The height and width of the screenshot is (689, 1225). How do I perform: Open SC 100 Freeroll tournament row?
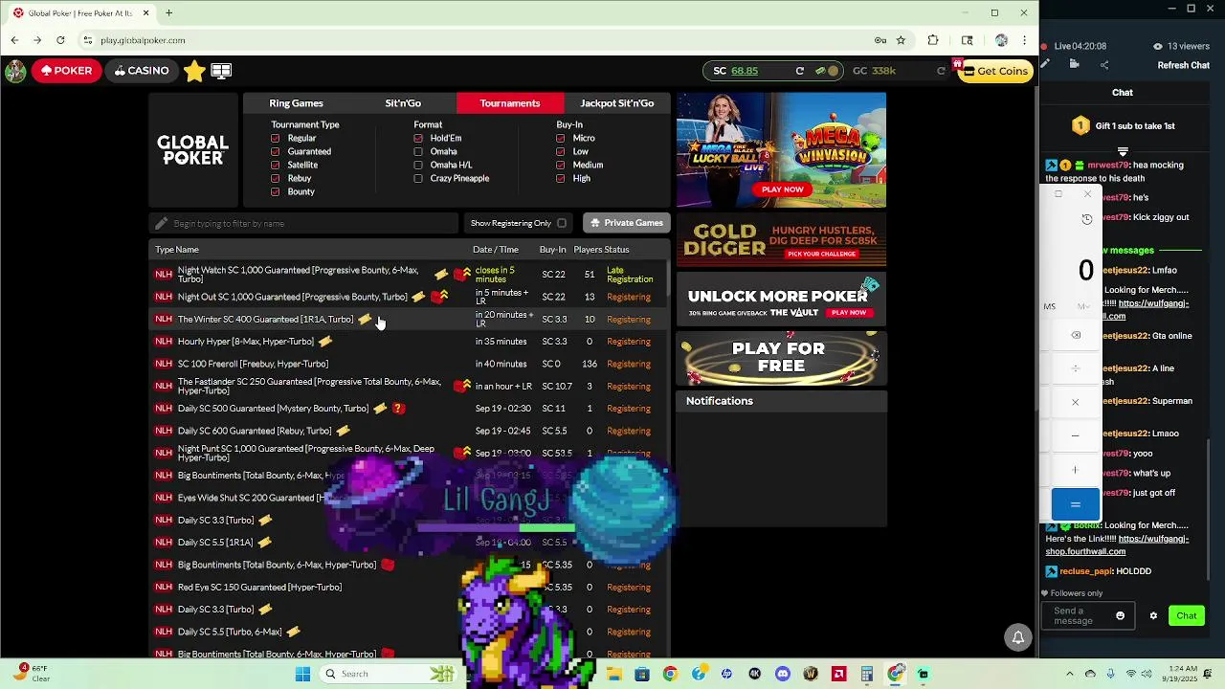(408, 364)
